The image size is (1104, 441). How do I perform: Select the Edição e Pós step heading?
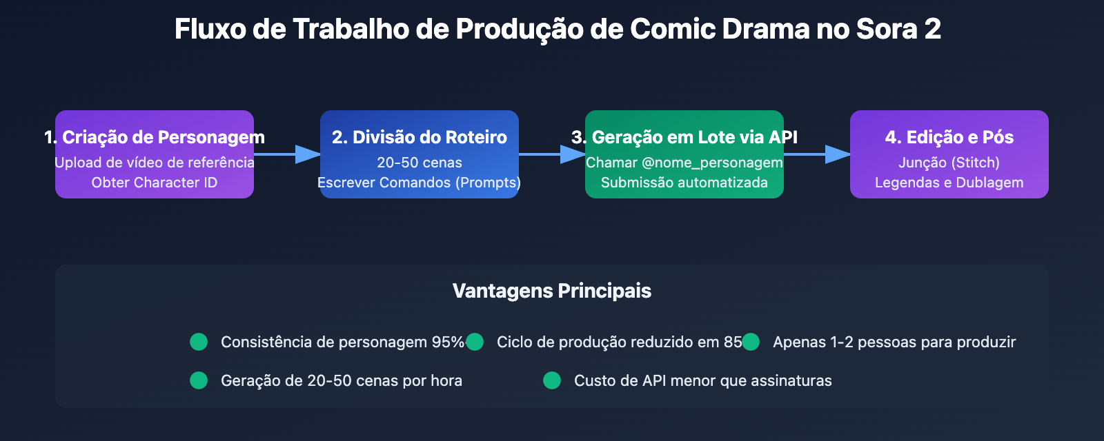pyautogui.click(x=949, y=137)
